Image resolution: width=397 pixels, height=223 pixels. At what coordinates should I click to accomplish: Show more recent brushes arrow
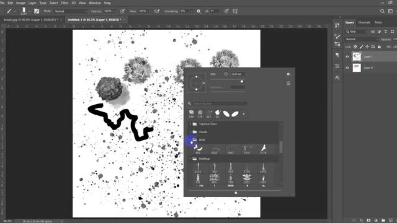244,114
